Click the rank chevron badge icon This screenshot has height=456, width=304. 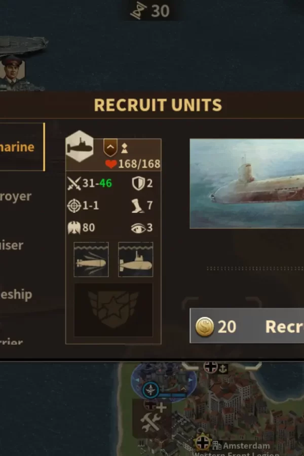[x=110, y=148]
